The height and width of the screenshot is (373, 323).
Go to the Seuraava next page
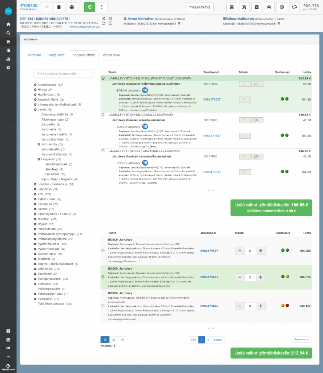coord(302,339)
